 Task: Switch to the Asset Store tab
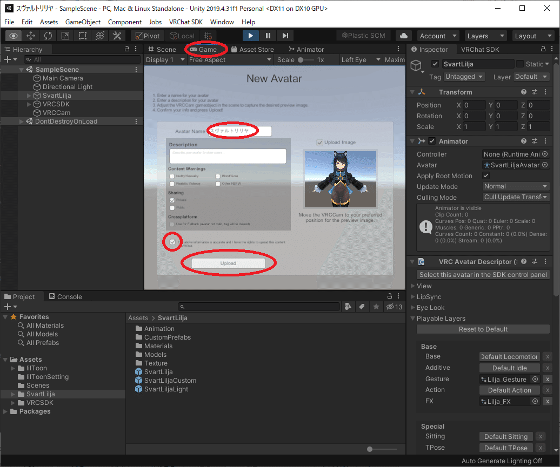[x=252, y=49]
